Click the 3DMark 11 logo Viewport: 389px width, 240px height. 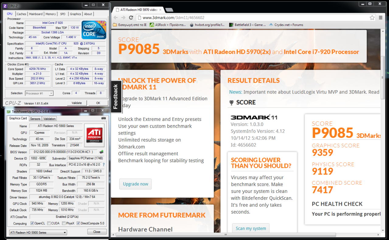point(254,117)
